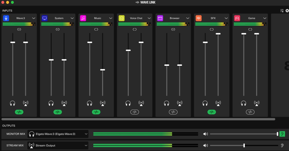Listen to Stream Mix ear toggle
Screen dimensions: 289x151
[282, 145]
